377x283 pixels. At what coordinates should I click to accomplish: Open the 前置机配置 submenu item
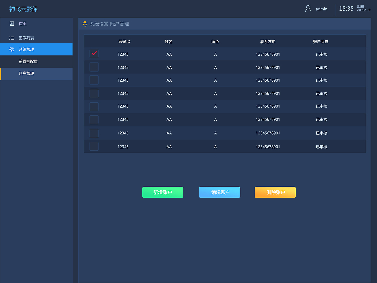(x=36, y=61)
